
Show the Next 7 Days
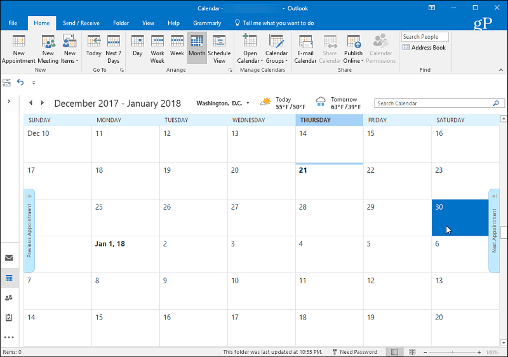tap(114, 49)
